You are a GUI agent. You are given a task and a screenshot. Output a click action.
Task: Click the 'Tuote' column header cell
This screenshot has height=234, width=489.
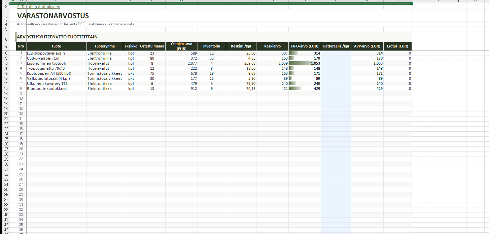click(56, 46)
